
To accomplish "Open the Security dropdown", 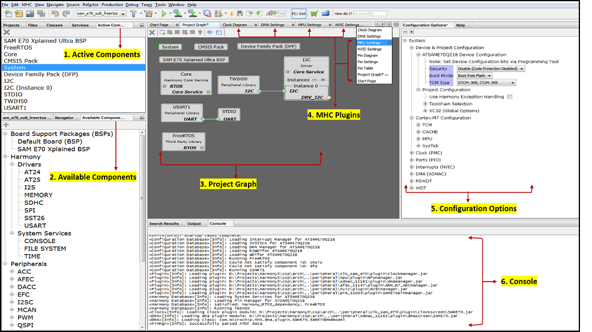I will pos(491,69).
